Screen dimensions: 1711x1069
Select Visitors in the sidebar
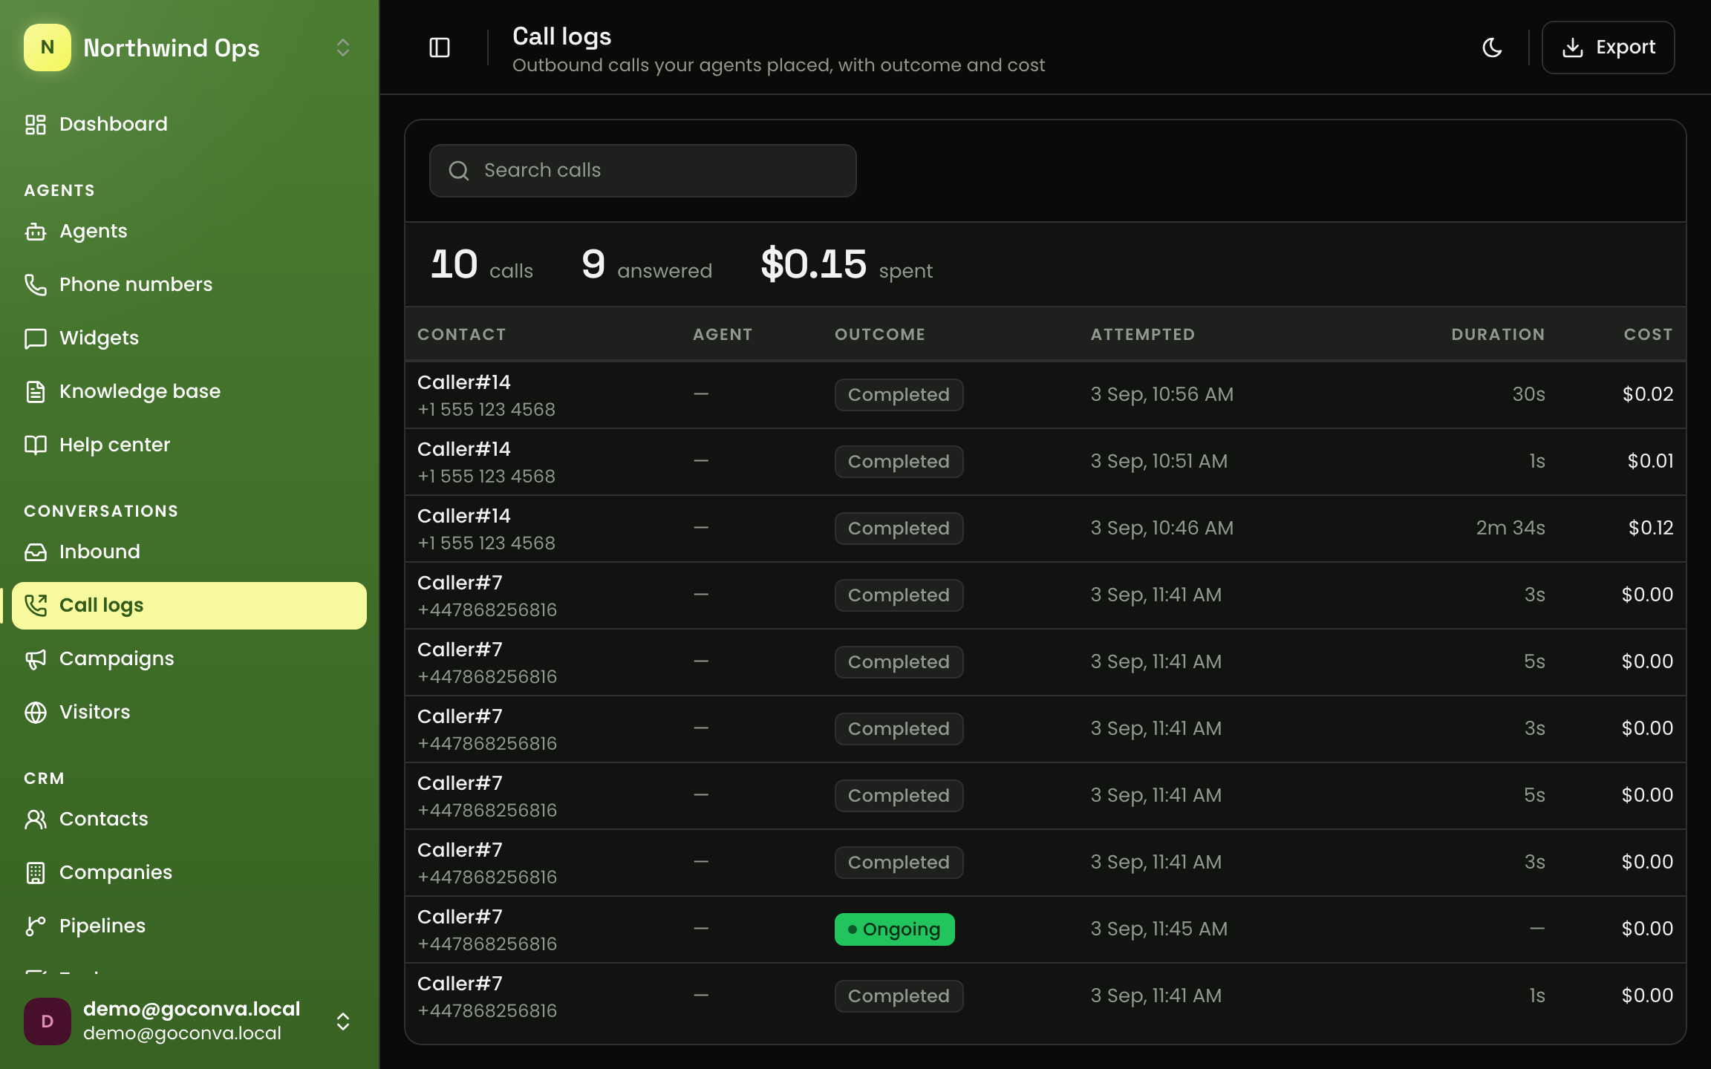point(189,712)
